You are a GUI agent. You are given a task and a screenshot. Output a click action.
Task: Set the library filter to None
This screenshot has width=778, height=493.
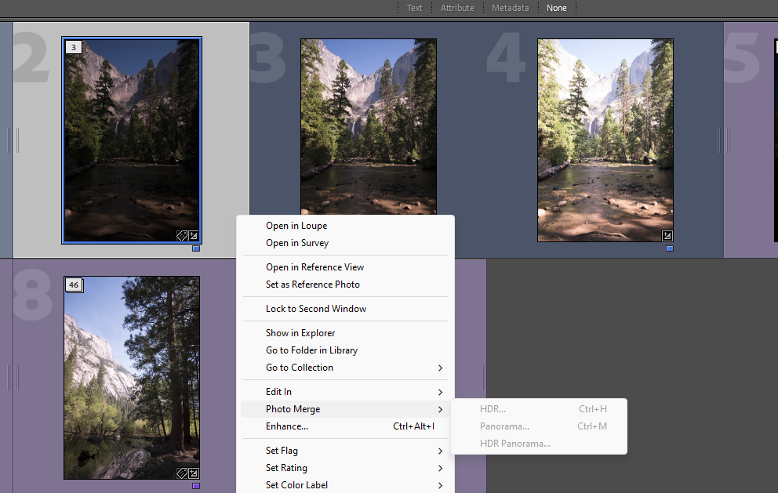(557, 8)
